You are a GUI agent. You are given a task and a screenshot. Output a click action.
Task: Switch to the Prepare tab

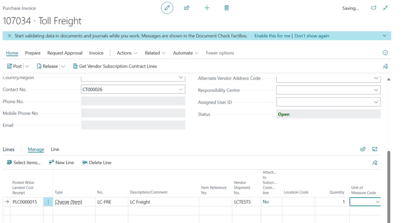pos(33,53)
